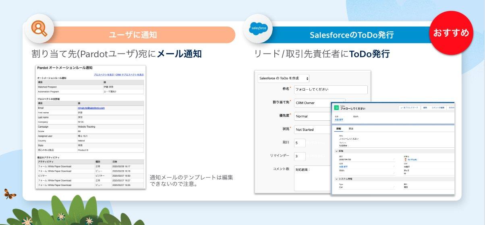Click the Last name row label
Viewport: 485px width, 225px height.
43,117
